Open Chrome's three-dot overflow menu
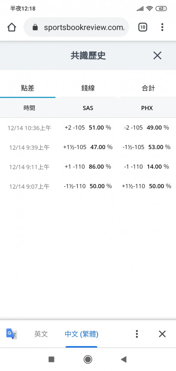This screenshot has width=176, height=371. 162,27
